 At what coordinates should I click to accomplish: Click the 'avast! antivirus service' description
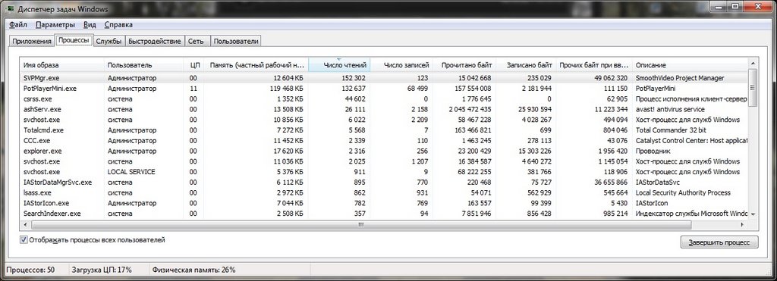pos(670,109)
